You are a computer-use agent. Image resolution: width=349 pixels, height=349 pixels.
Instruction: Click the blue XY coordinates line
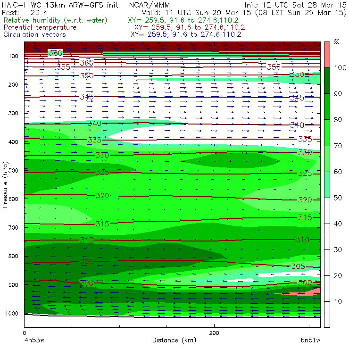point(186,34)
